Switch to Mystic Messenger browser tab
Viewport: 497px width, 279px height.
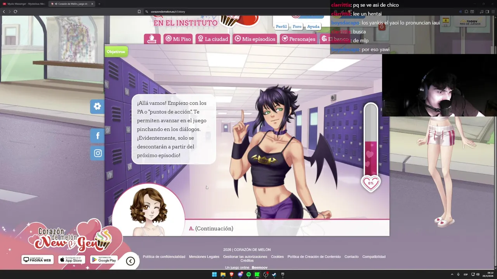(24, 4)
